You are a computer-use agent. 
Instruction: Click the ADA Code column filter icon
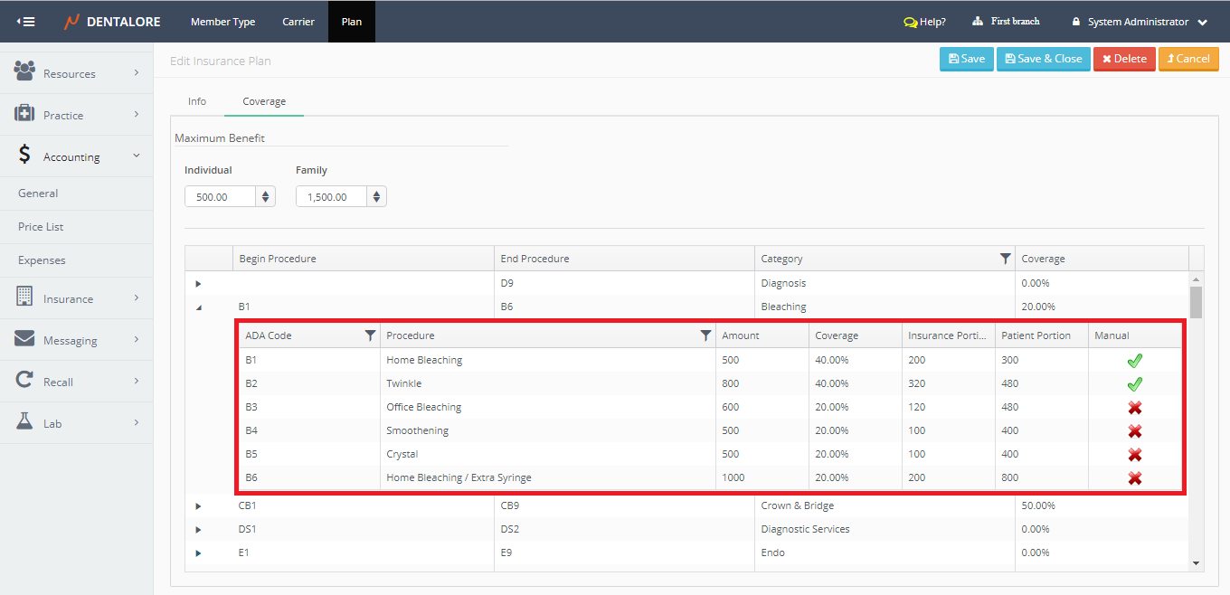370,335
